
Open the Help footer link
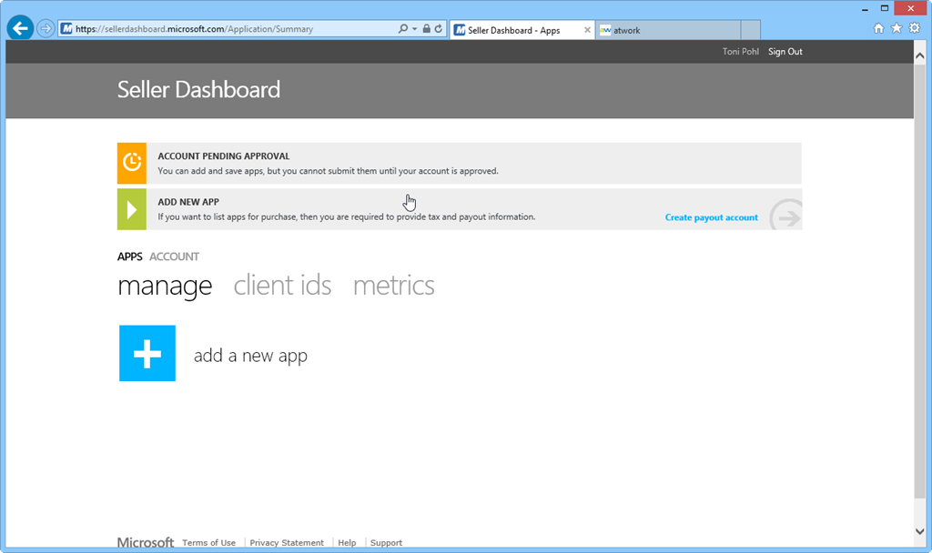[x=347, y=543]
